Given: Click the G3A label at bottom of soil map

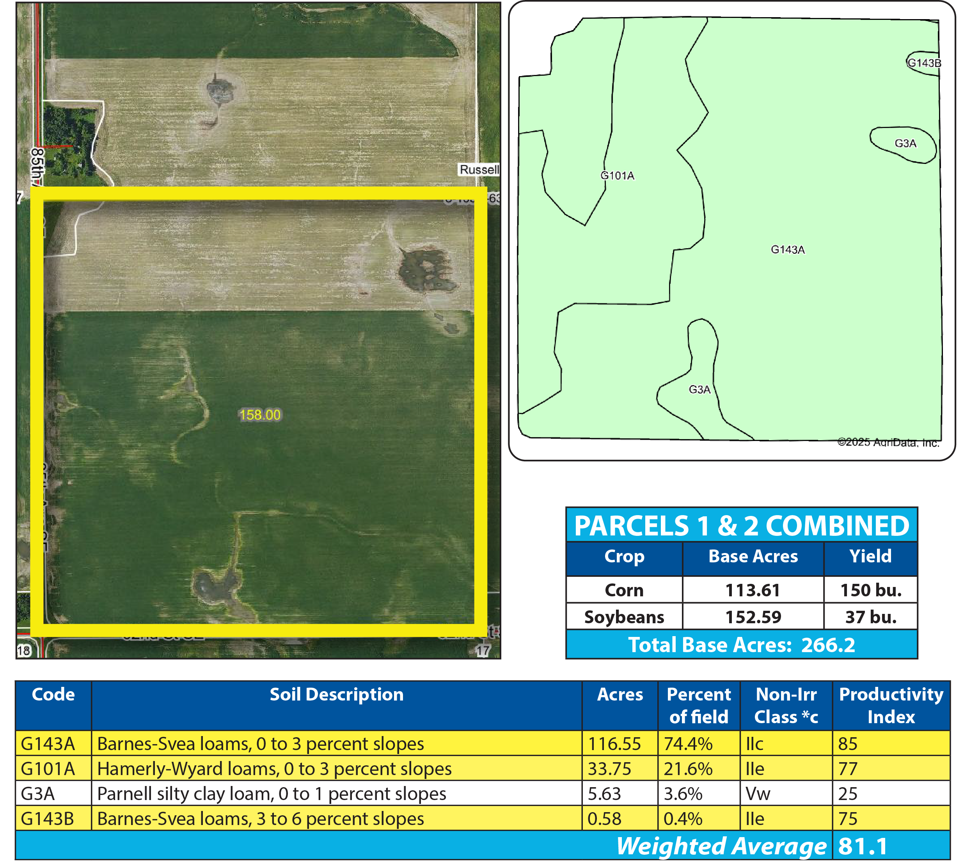Looking at the screenshot, I should pos(699,390).
